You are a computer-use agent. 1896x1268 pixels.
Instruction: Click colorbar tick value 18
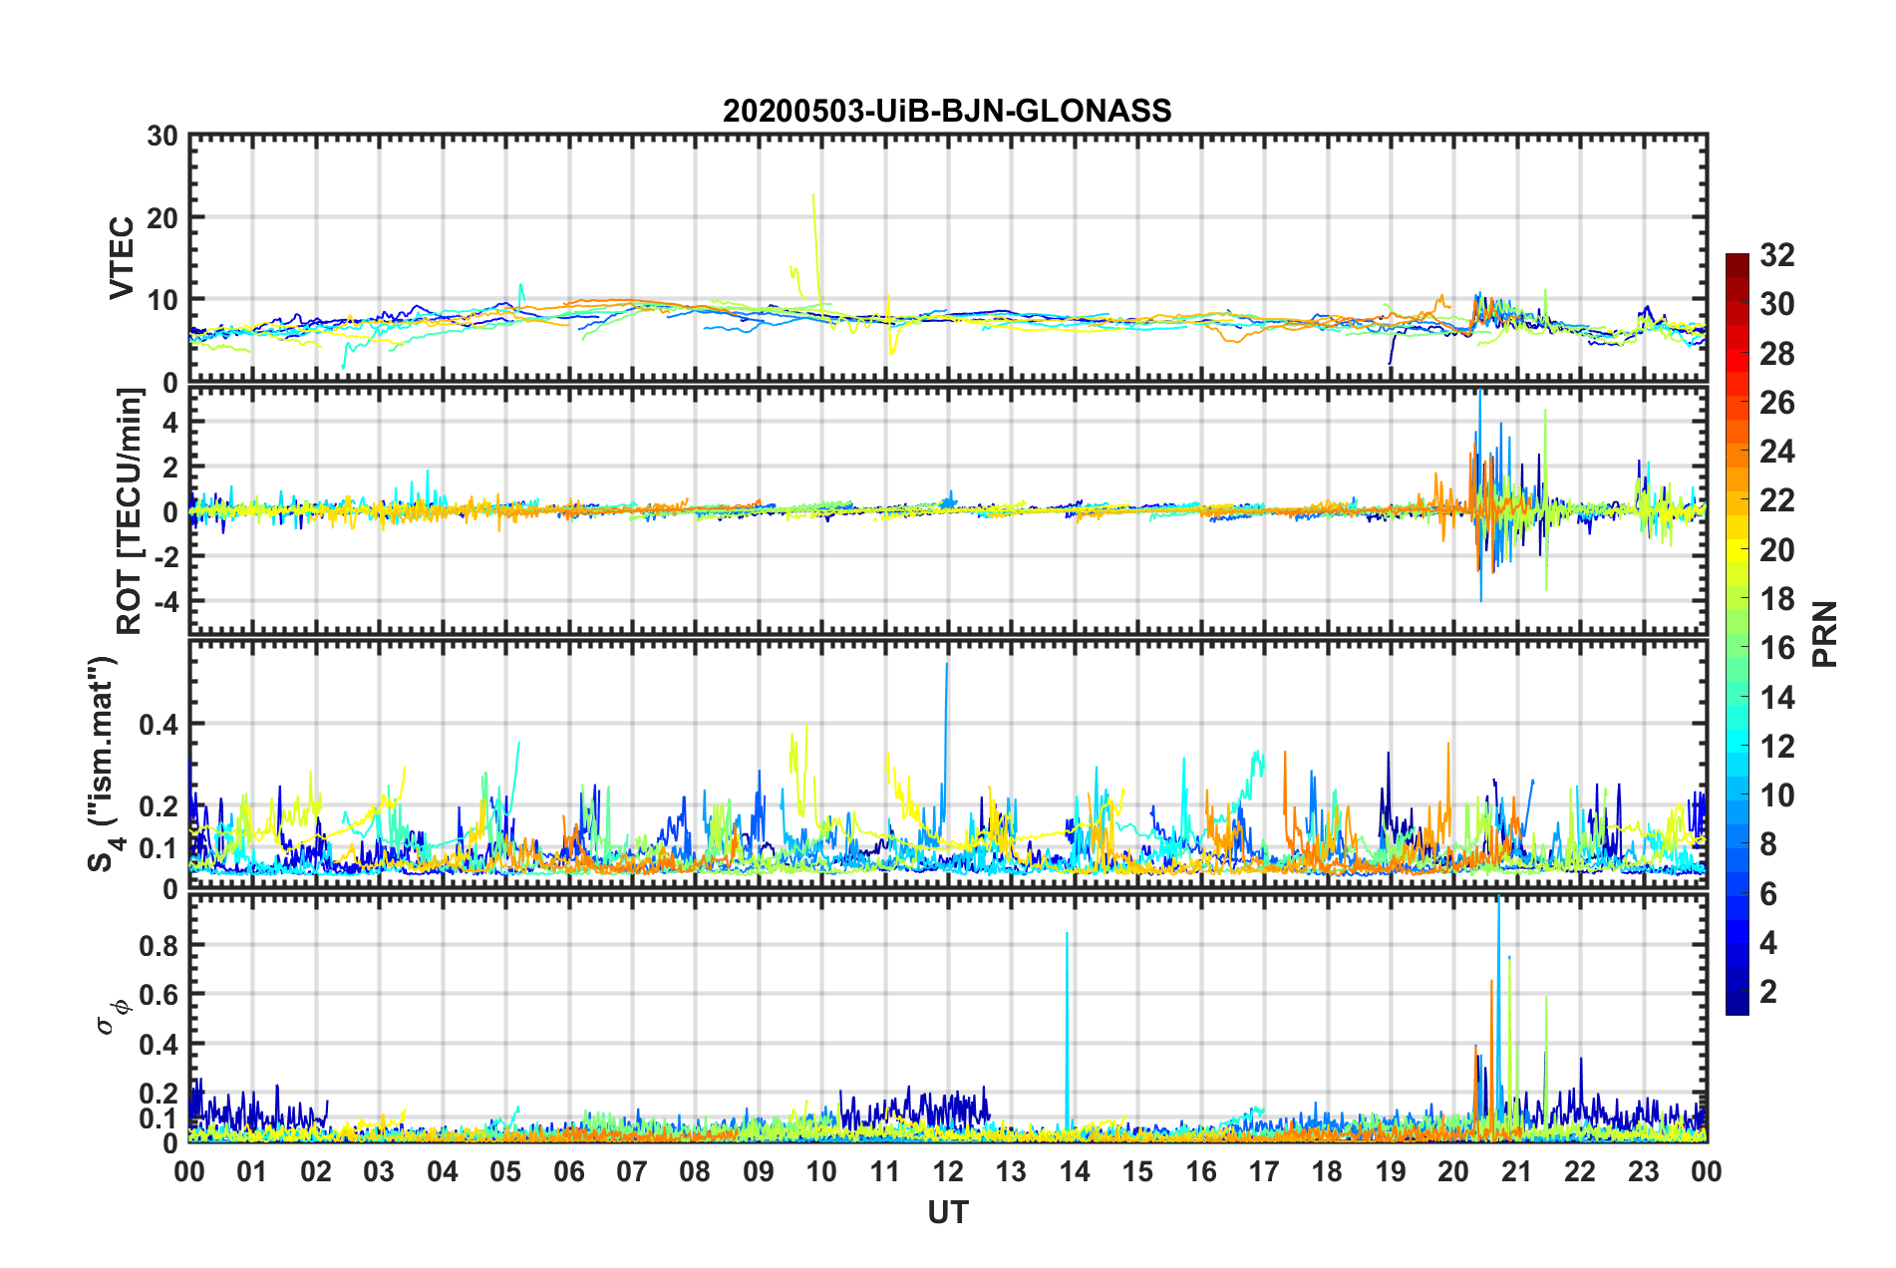tap(1777, 599)
